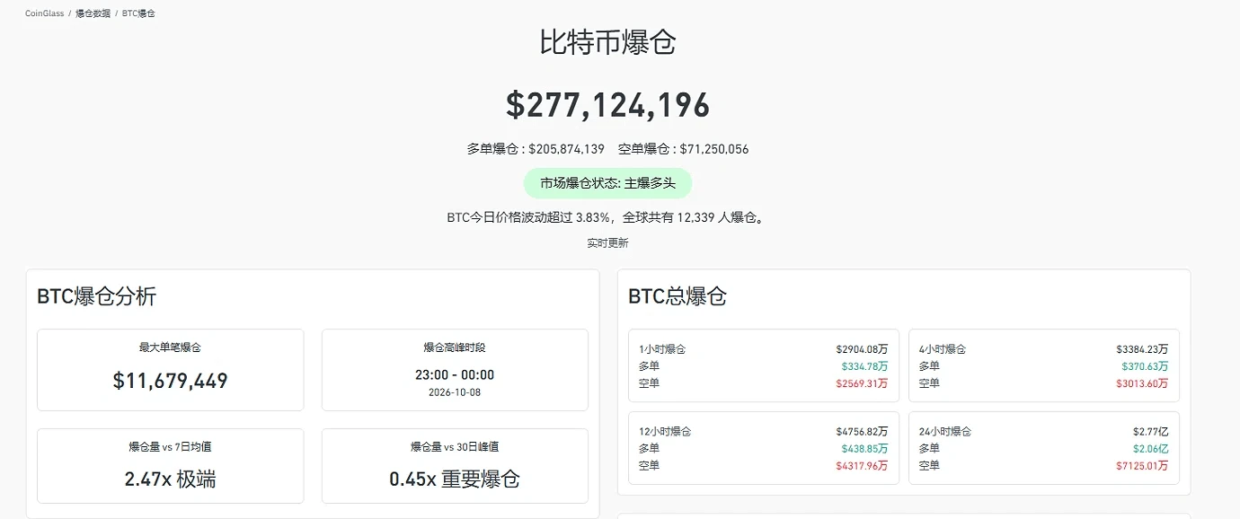Click the 爆仓量 vs 30日峰值 label

tap(455, 446)
